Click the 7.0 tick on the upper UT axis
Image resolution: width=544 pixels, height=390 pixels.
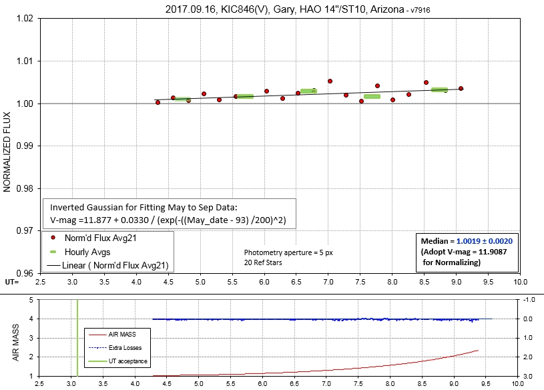click(328, 282)
